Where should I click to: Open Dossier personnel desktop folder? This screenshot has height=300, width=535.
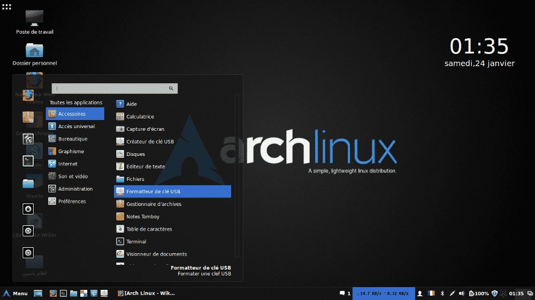[x=34, y=54]
